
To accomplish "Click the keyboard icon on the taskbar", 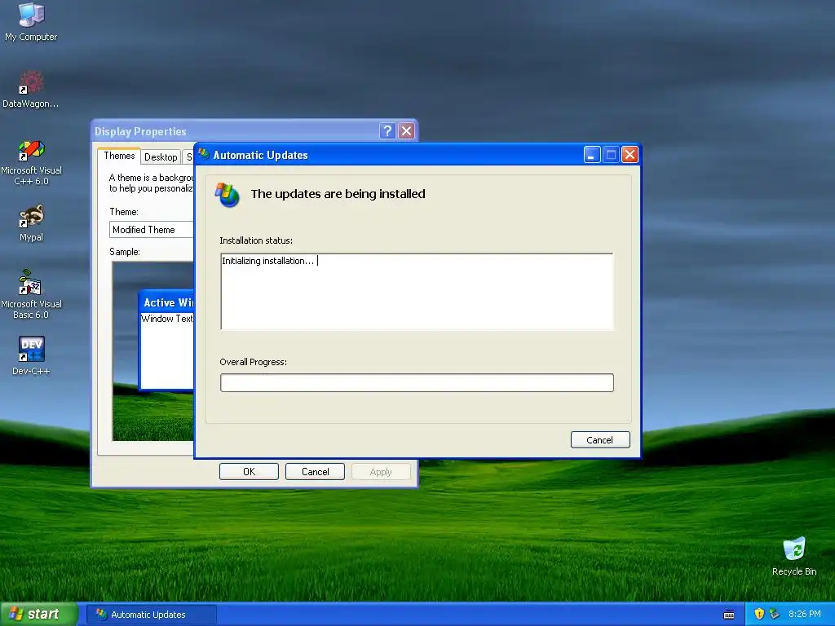I will point(729,615).
